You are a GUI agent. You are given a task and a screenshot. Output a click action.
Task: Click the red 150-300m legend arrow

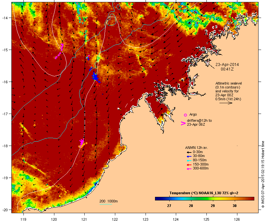(189, 165)
